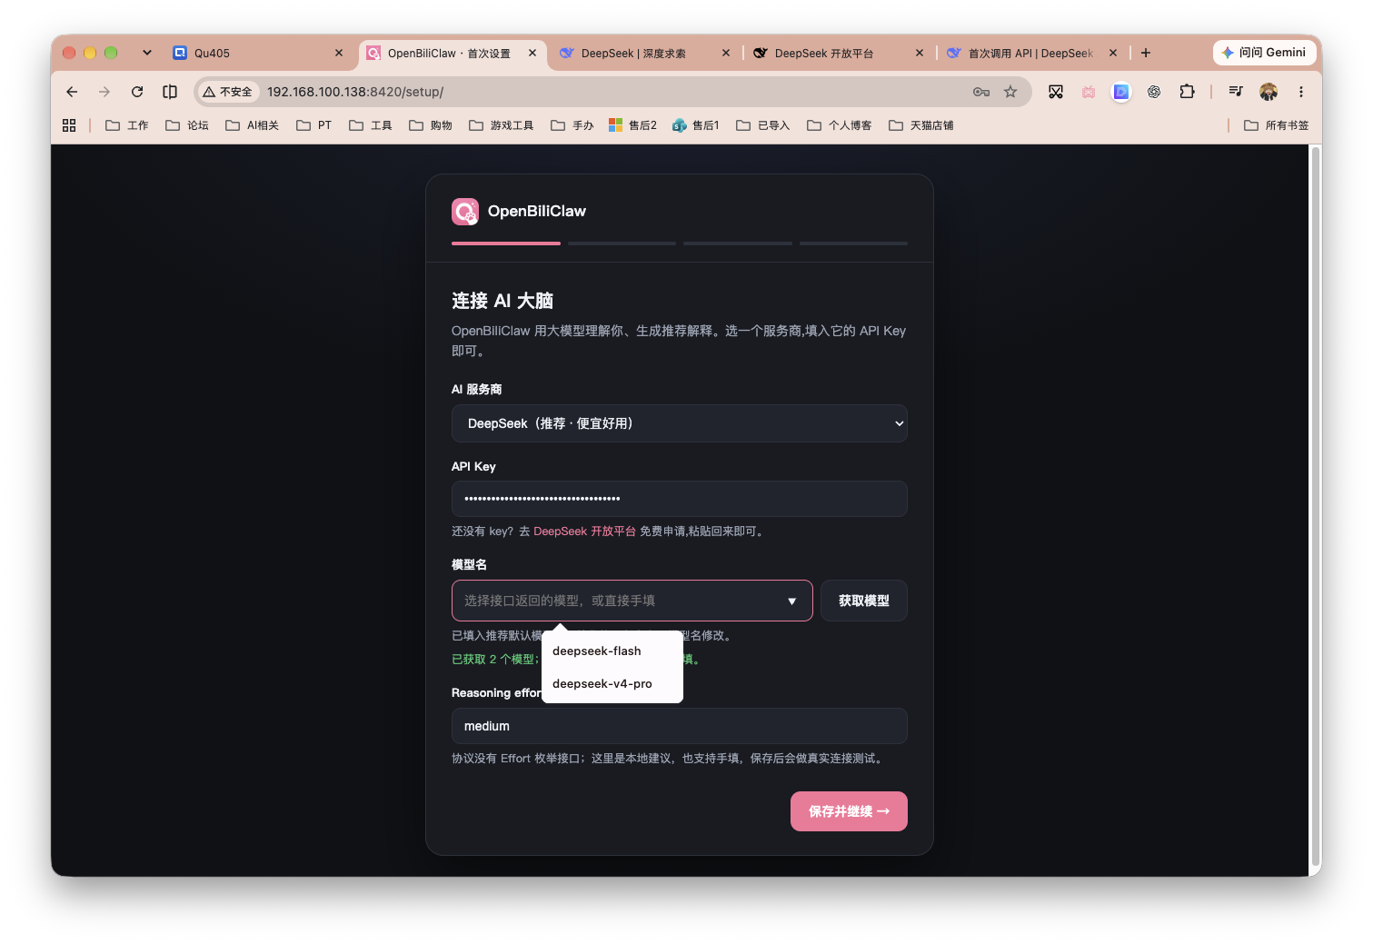This screenshot has height=944, width=1373.
Task: Click the 不安全 security warning chip
Action: (229, 92)
